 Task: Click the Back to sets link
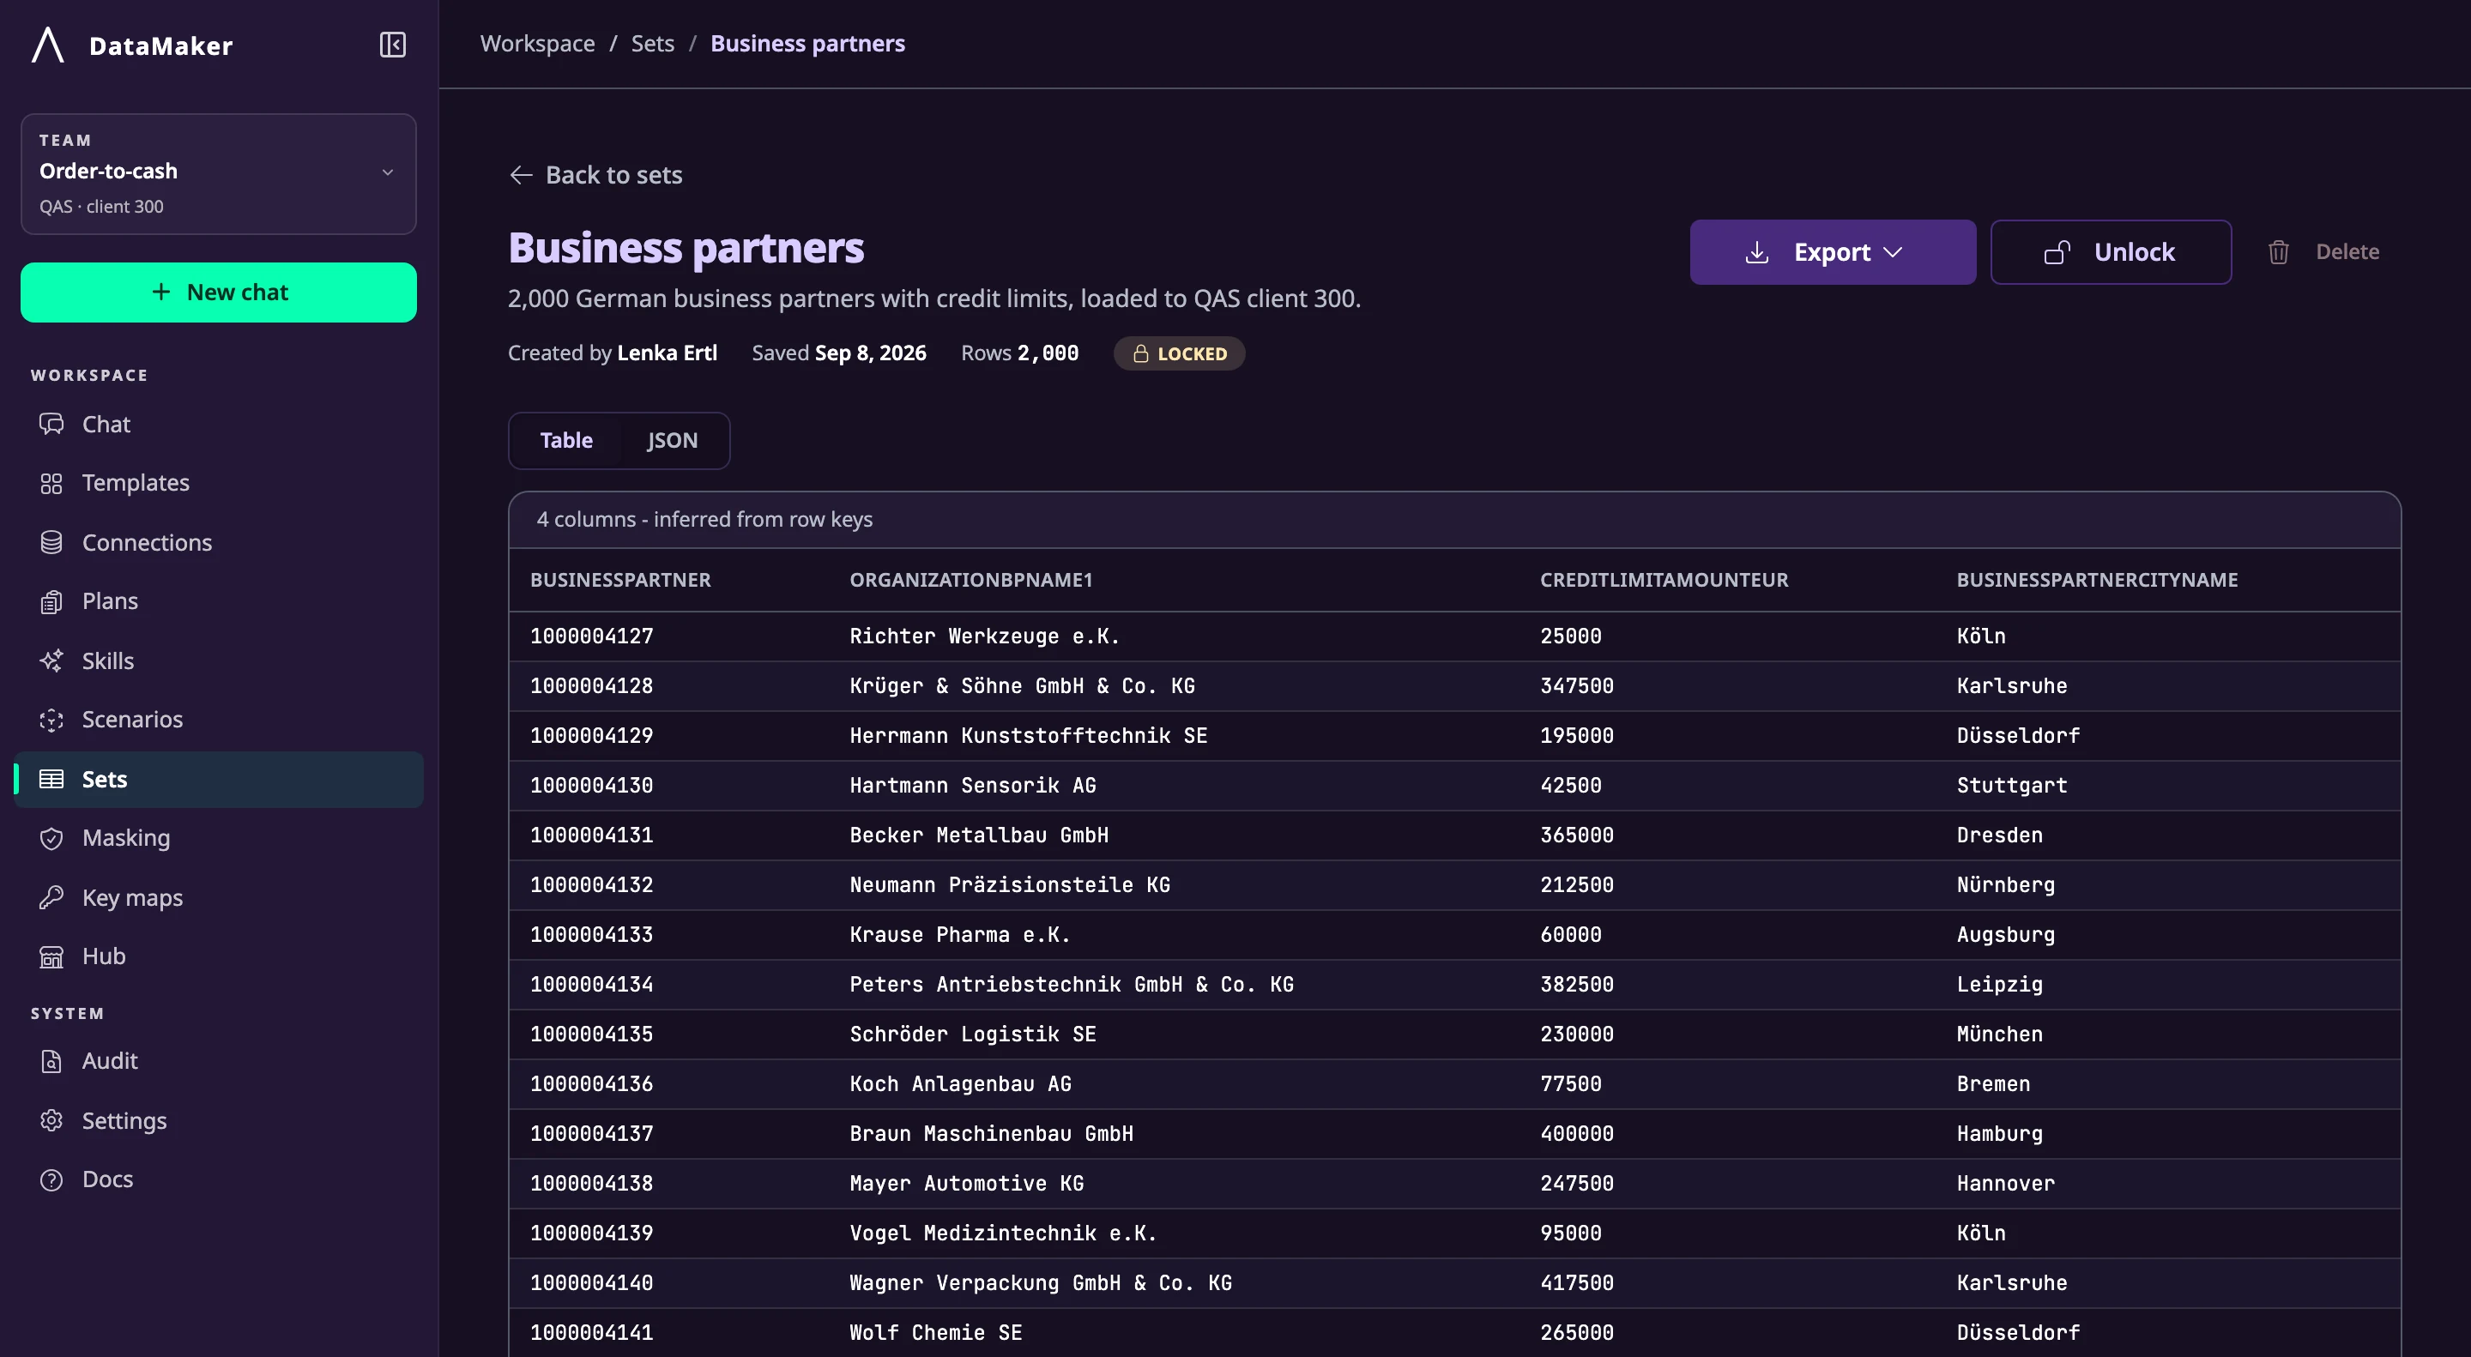point(595,174)
